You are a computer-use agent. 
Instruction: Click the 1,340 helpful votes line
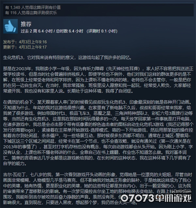coord(33,7)
